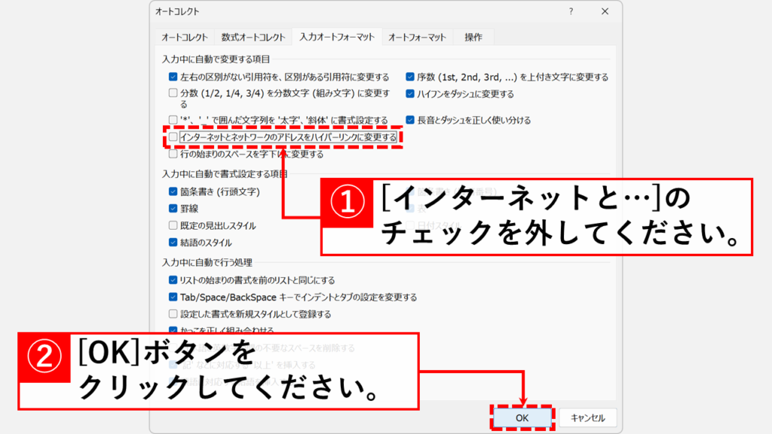Enable 設定した書式を新規スタイルとして登録する checkbox

click(173, 313)
